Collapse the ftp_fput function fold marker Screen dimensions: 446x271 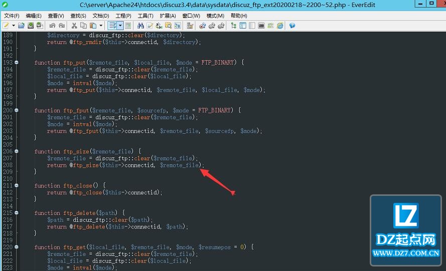[17, 110]
